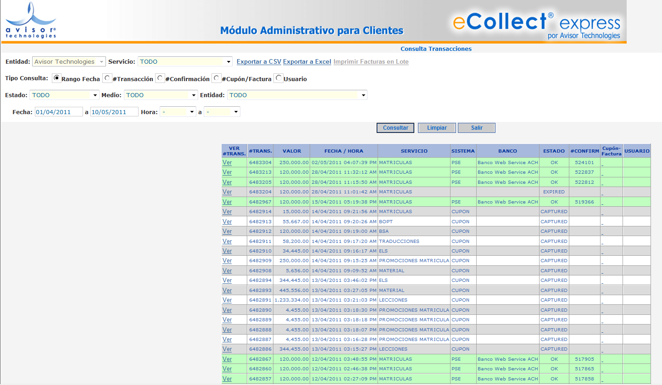
Task: Click the Consultar button
Action: point(395,128)
